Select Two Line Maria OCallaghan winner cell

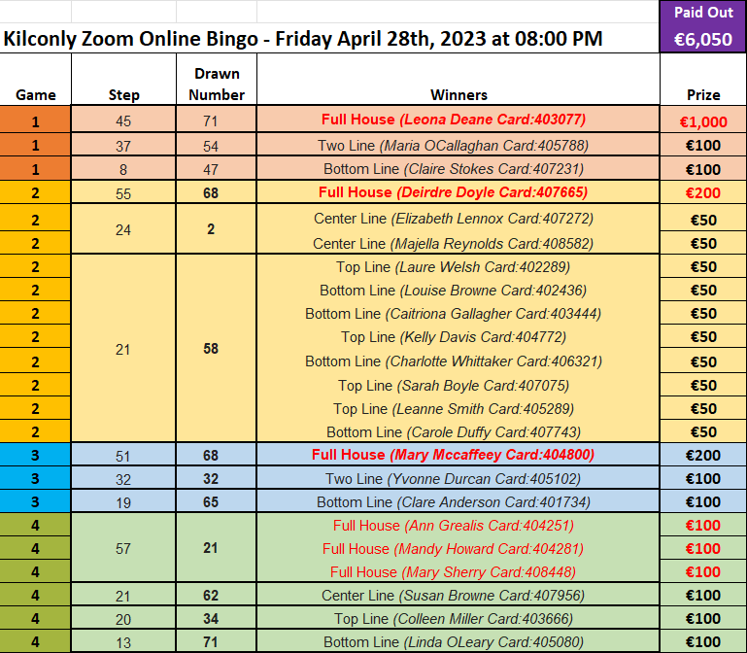(x=458, y=145)
